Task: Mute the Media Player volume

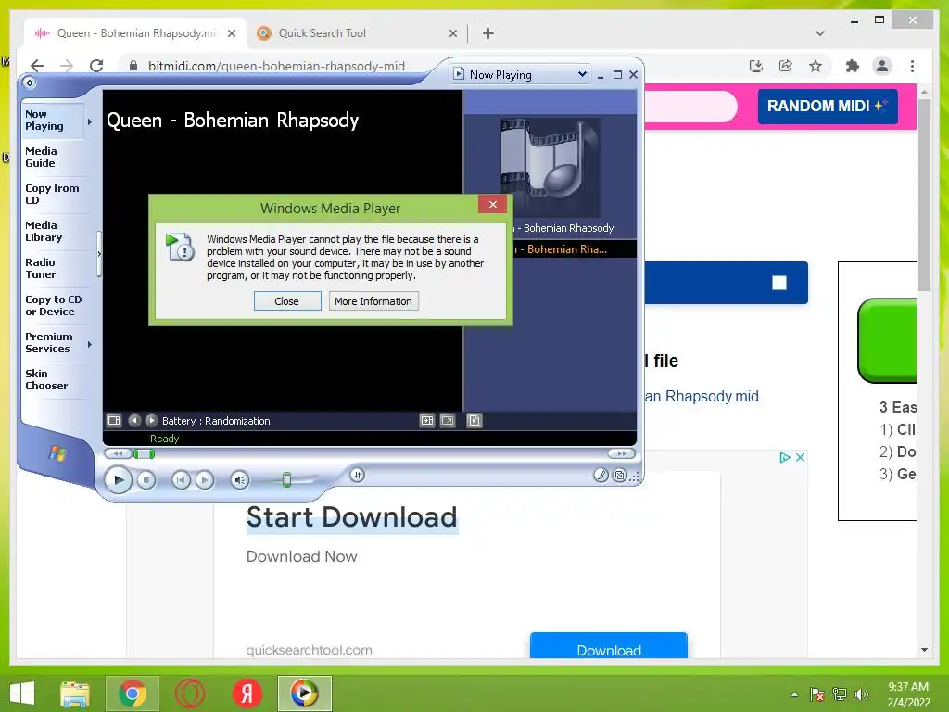Action: 240,480
